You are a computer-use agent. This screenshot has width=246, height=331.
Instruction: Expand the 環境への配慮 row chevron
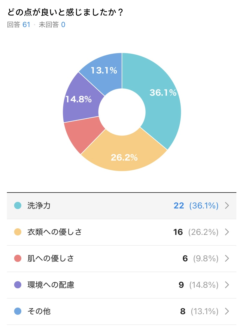tap(227, 285)
